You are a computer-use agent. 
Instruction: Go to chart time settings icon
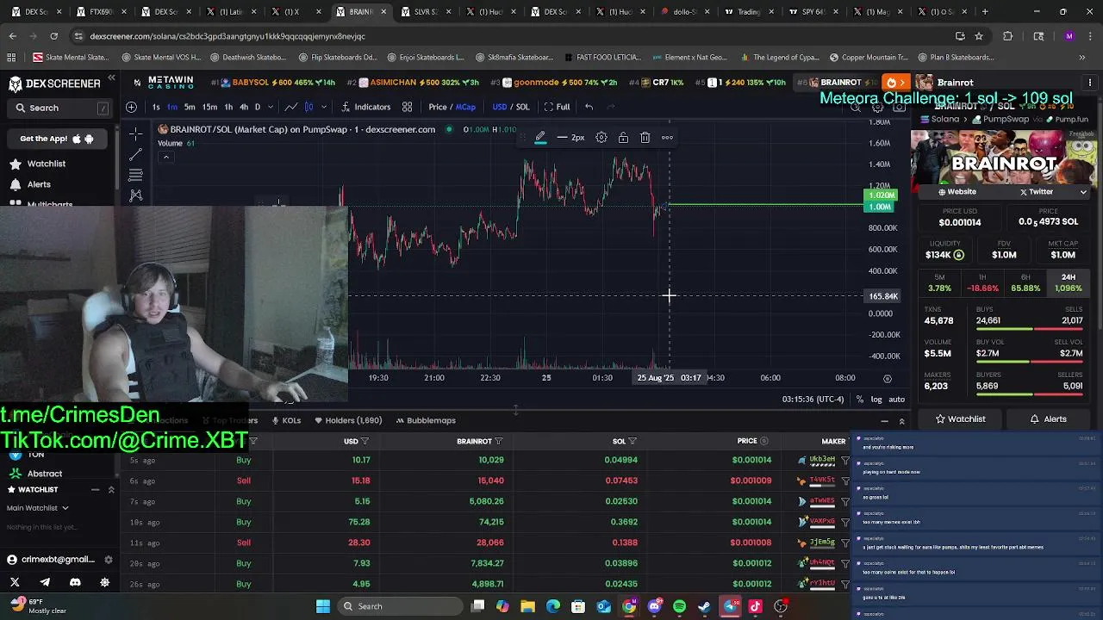pos(888,378)
